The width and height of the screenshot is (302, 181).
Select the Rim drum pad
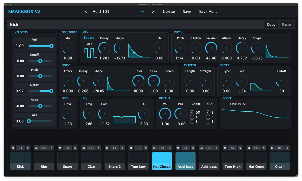tap(44, 161)
